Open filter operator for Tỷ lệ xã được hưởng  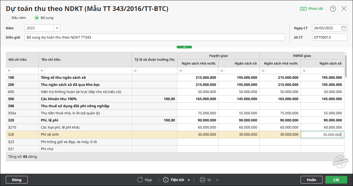click(x=135, y=71)
